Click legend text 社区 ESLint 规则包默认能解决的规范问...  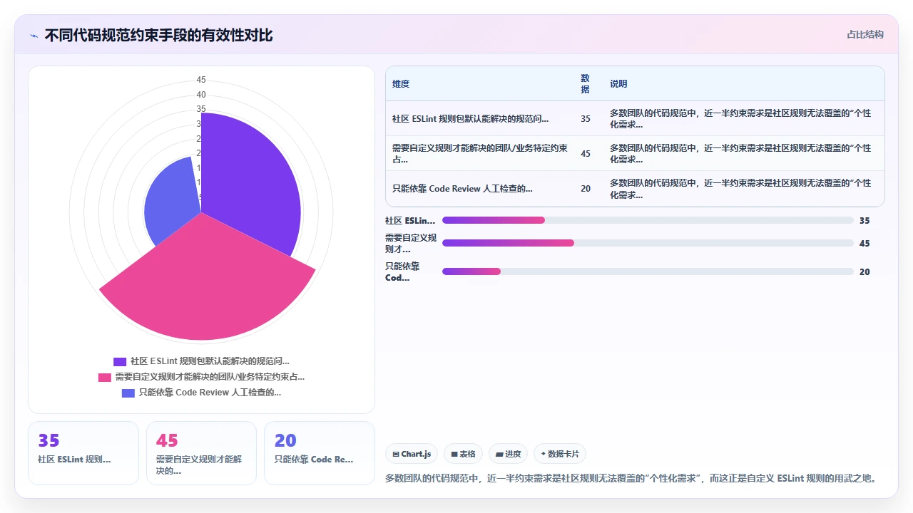210,361
